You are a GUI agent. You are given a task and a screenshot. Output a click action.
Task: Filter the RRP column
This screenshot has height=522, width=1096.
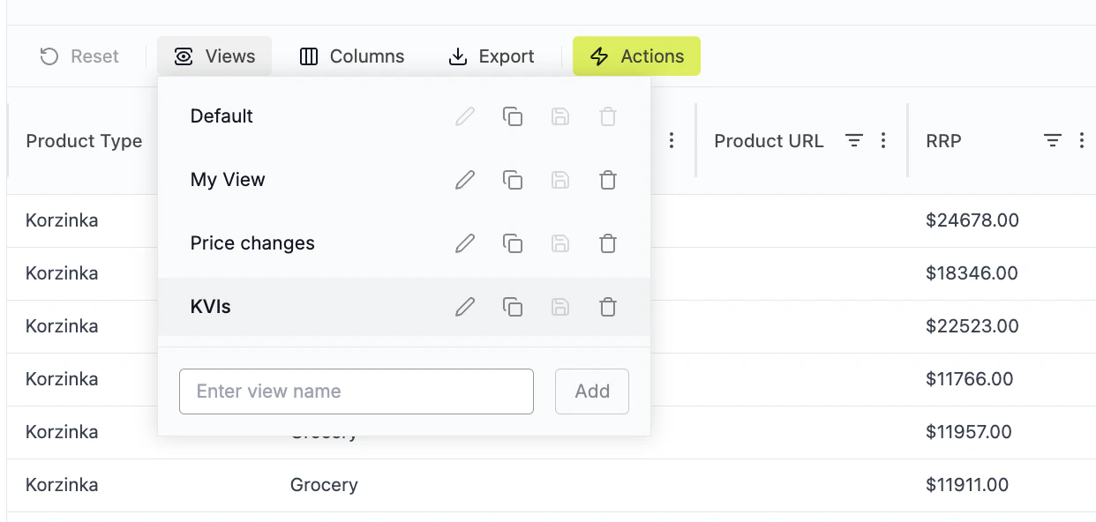(1052, 141)
